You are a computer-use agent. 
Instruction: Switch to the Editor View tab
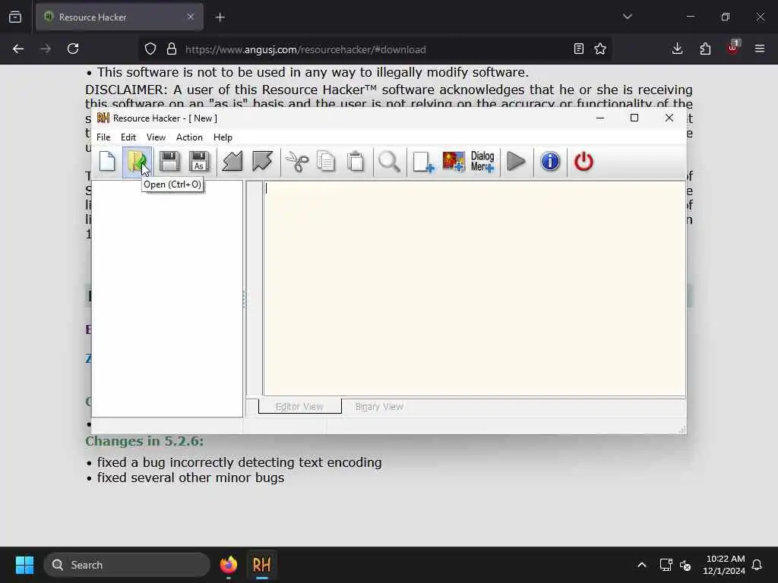299,407
